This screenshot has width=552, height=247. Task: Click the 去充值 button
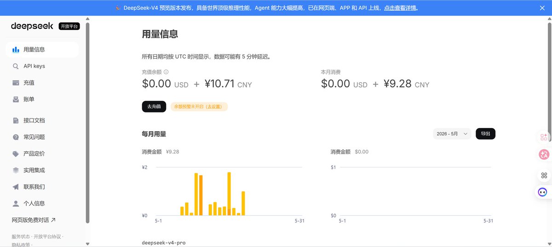pyautogui.click(x=154, y=107)
